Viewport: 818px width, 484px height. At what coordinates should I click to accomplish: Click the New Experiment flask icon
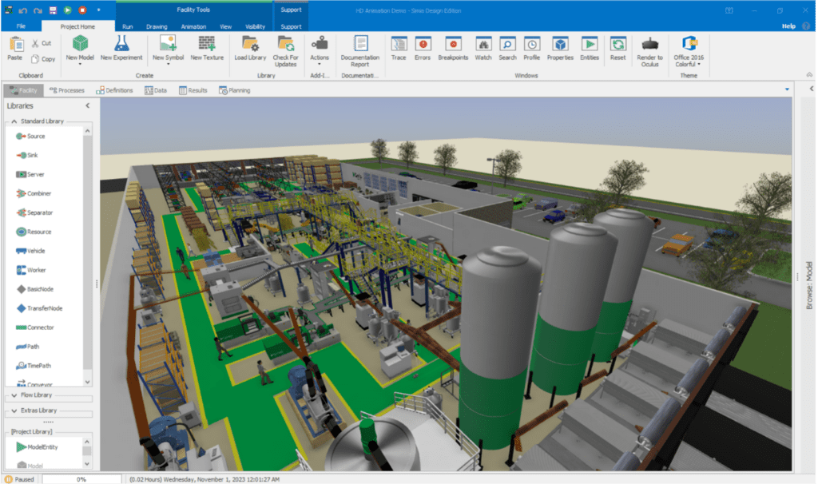pos(121,44)
